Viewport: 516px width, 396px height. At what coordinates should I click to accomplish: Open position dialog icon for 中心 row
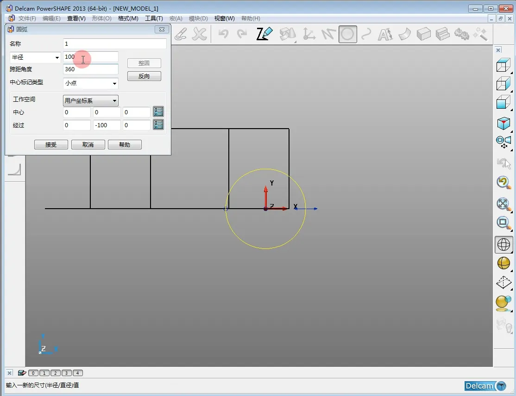click(x=158, y=112)
